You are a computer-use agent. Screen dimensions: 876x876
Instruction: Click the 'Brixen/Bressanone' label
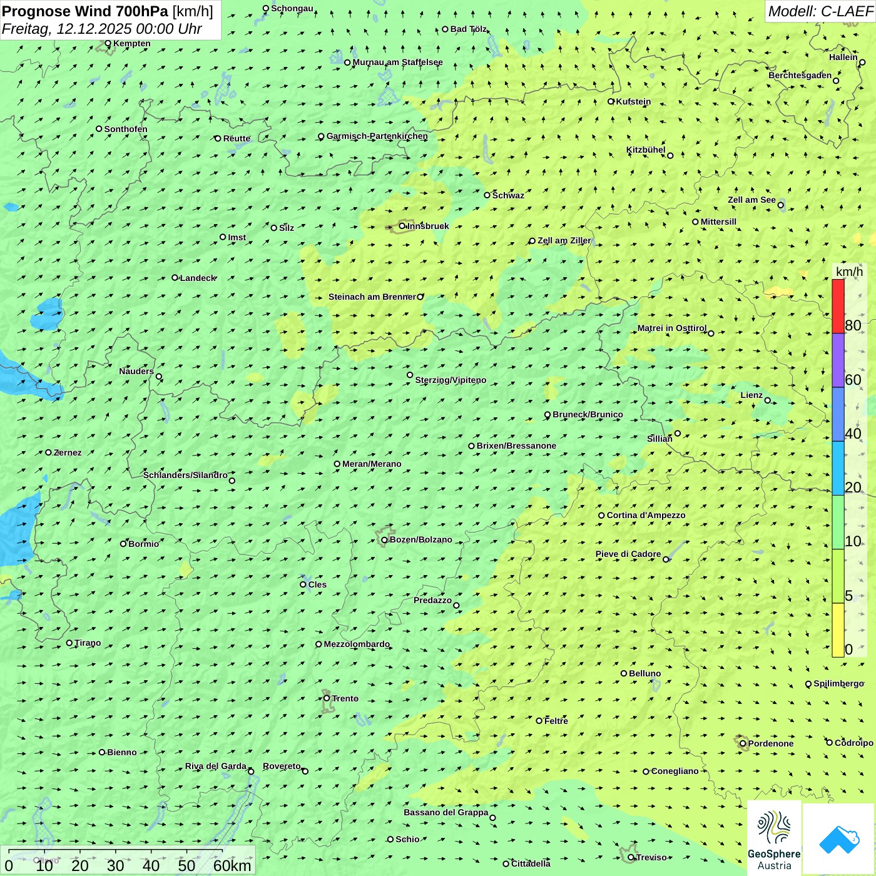coord(517,446)
